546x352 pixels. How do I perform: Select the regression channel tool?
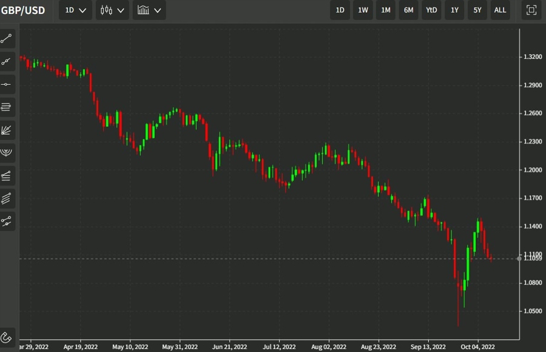[7, 221]
